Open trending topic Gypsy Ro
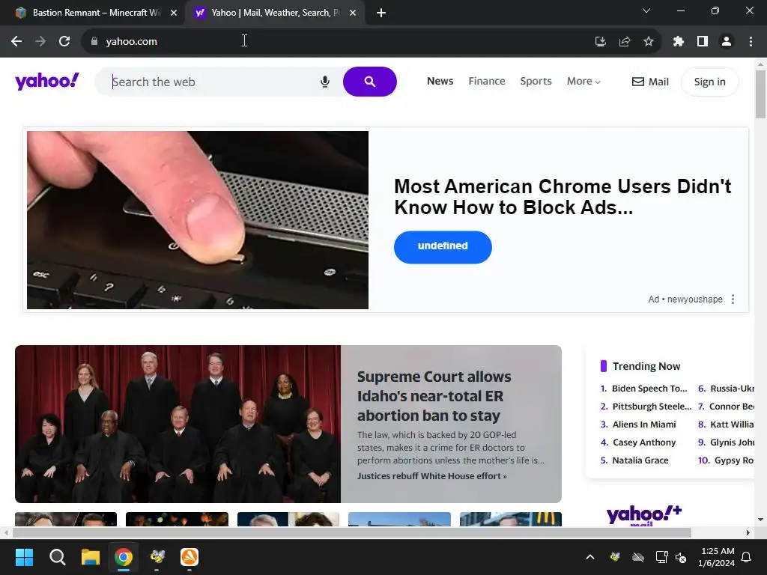The width and height of the screenshot is (767, 575). [734, 460]
